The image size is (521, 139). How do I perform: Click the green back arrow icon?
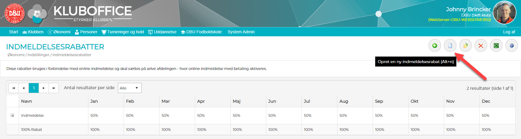coord(434,46)
